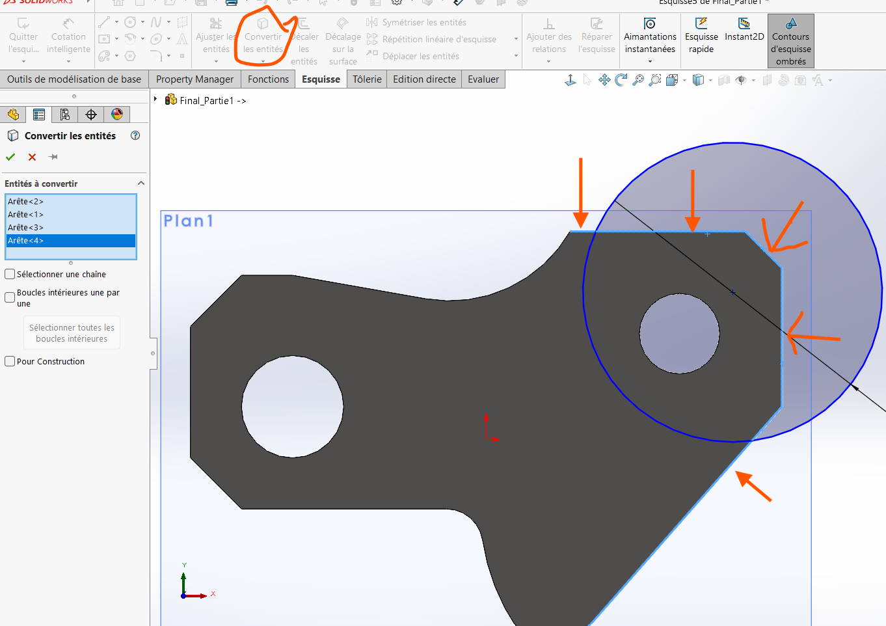This screenshot has width=886, height=626.
Task: Switch to Edition directe tab
Action: point(424,79)
